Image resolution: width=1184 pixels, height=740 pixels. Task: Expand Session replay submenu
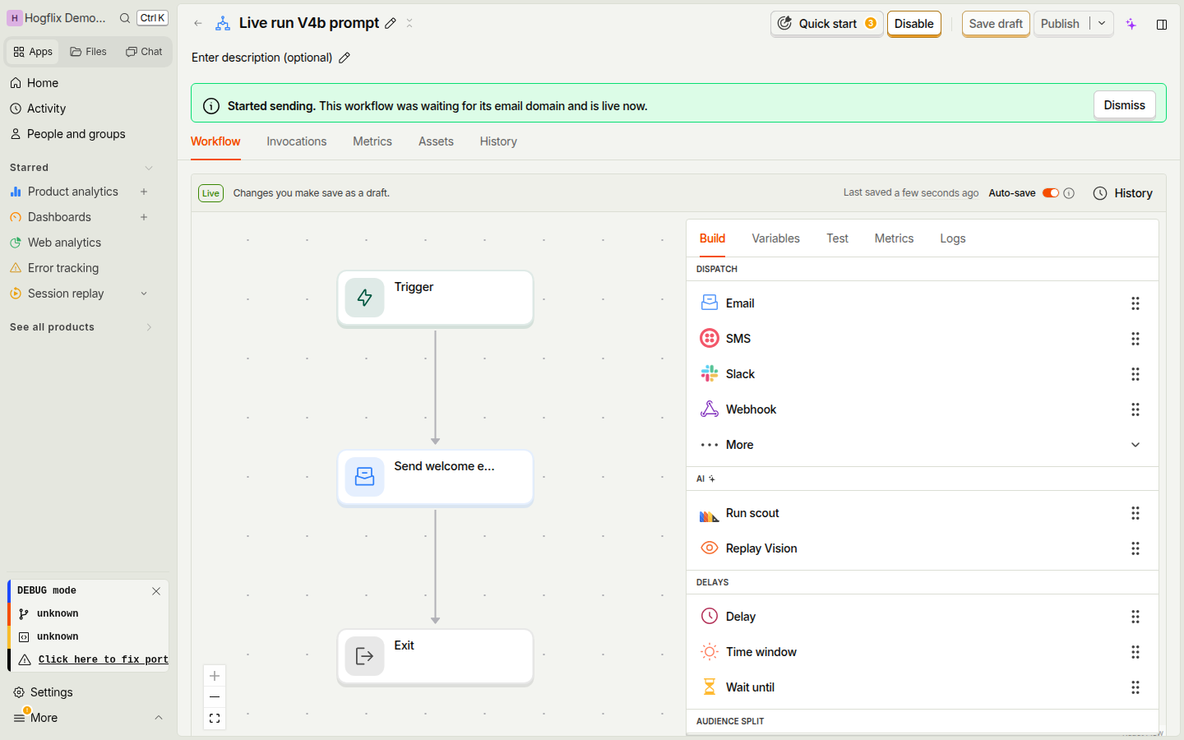(x=144, y=294)
